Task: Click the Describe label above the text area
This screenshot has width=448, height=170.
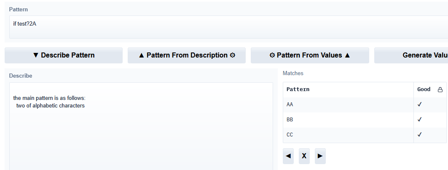Action: pyautogui.click(x=21, y=76)
